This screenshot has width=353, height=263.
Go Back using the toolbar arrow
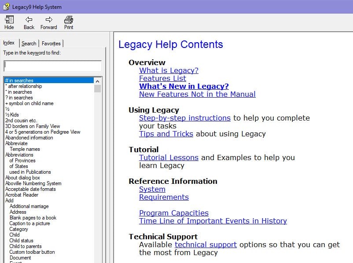pos(29,20)
